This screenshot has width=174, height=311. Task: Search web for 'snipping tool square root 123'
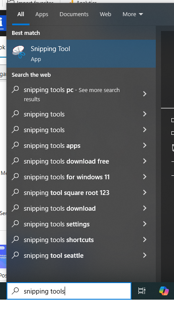(81, 193)
